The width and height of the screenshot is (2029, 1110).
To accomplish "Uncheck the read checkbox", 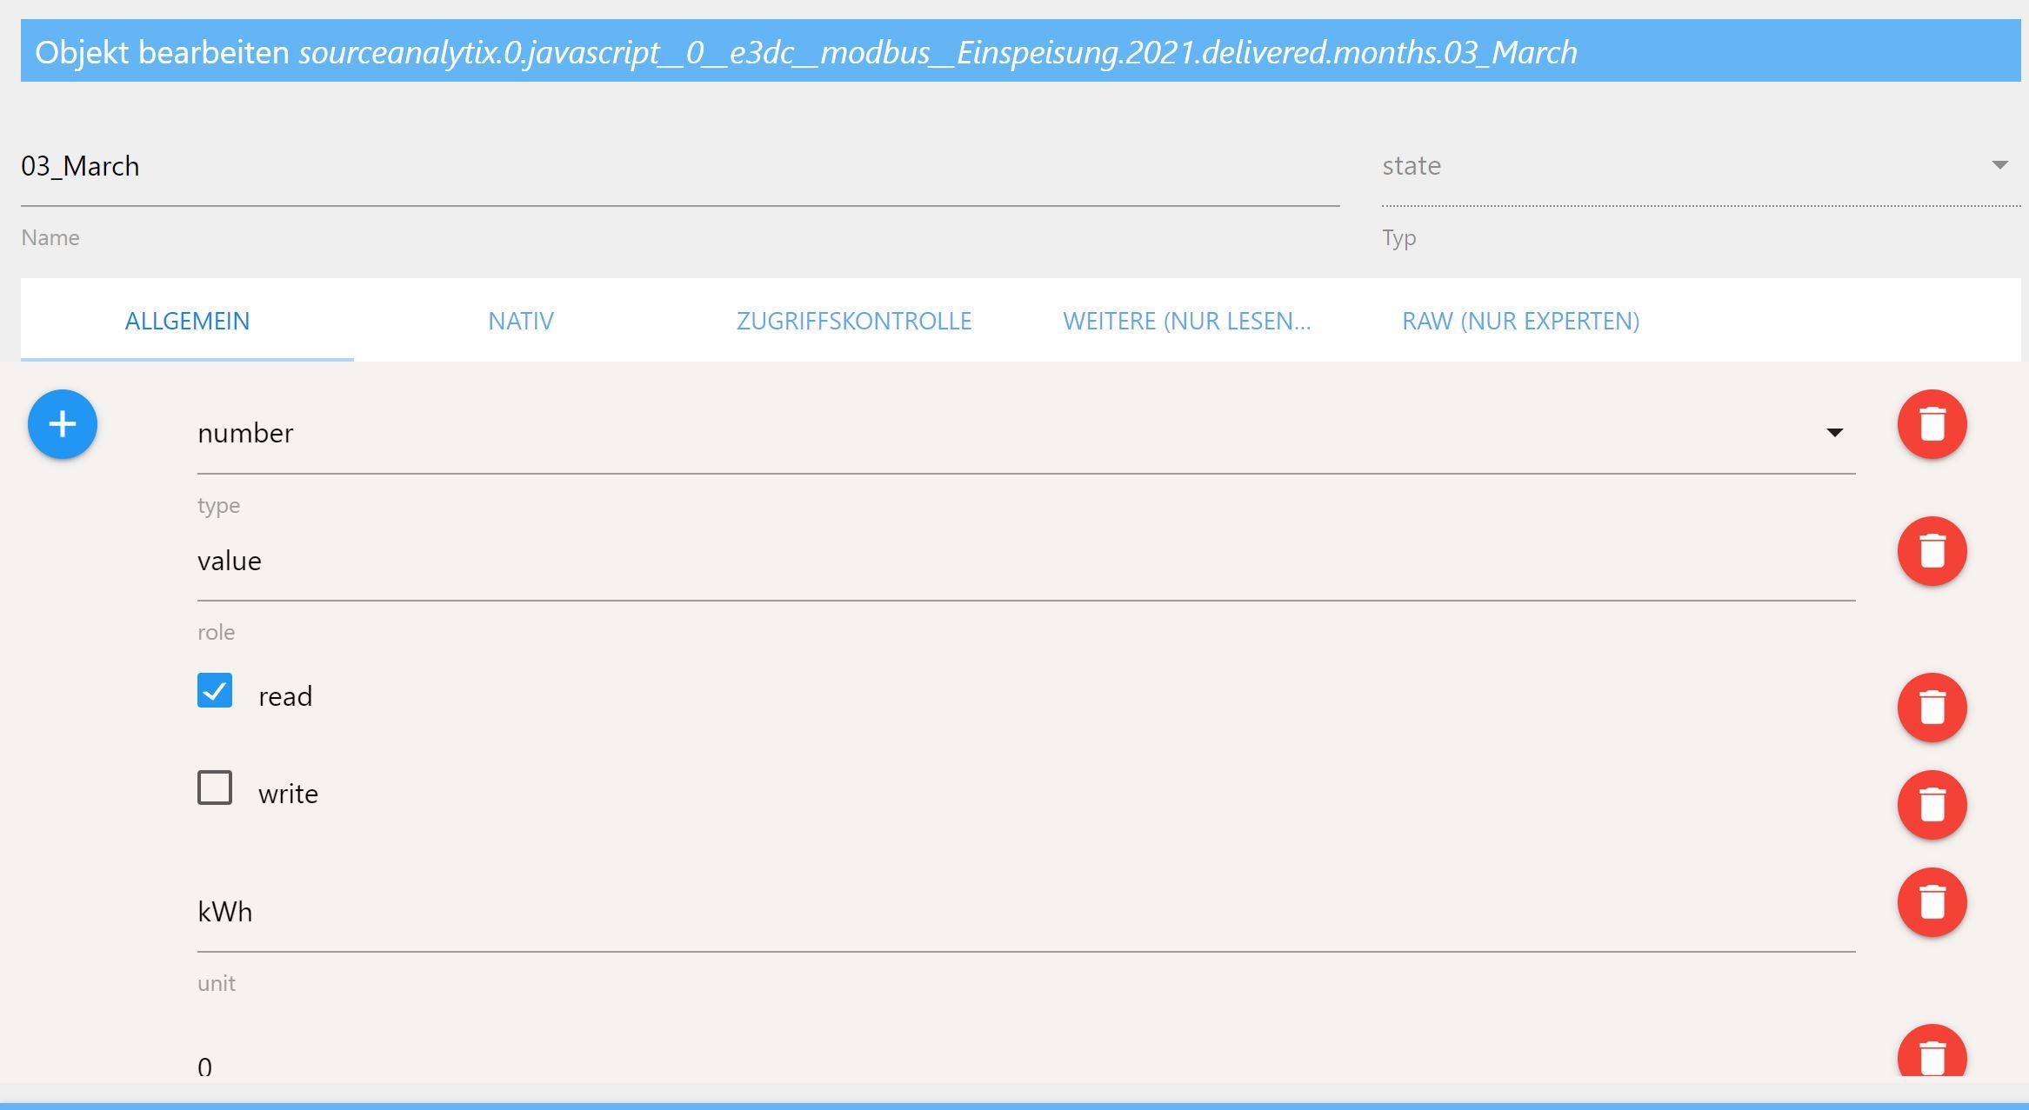I will tap(215, 691).
